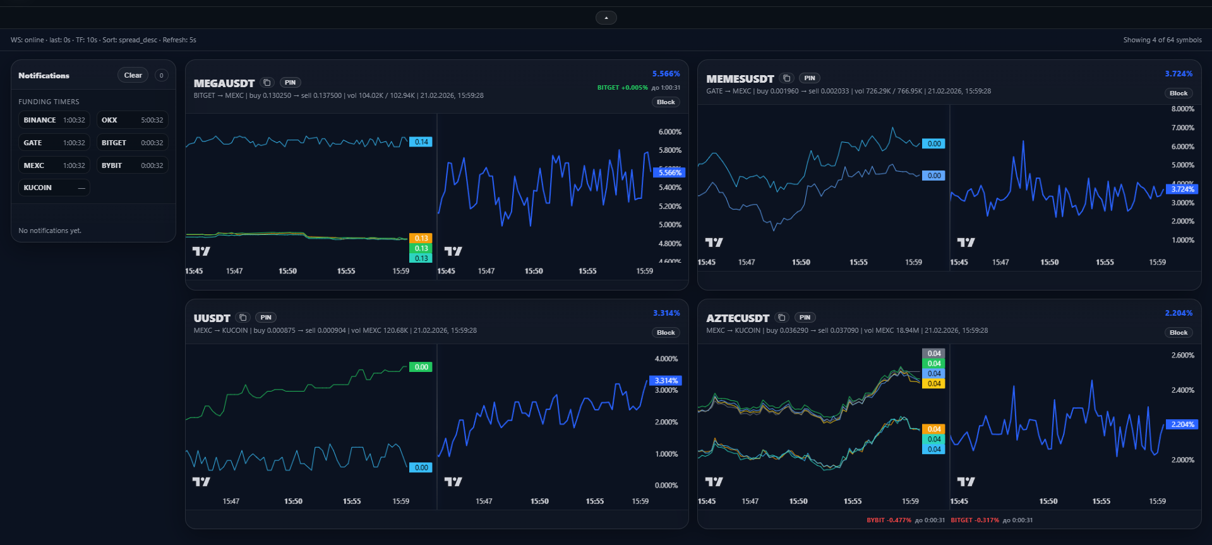Pin the MEMESUSDT card
Screen dimensions: 1212x545
coord(810,78)
